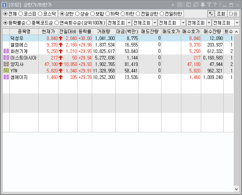
Task: Click the 조회 search button
Action: tap(221, 14)
